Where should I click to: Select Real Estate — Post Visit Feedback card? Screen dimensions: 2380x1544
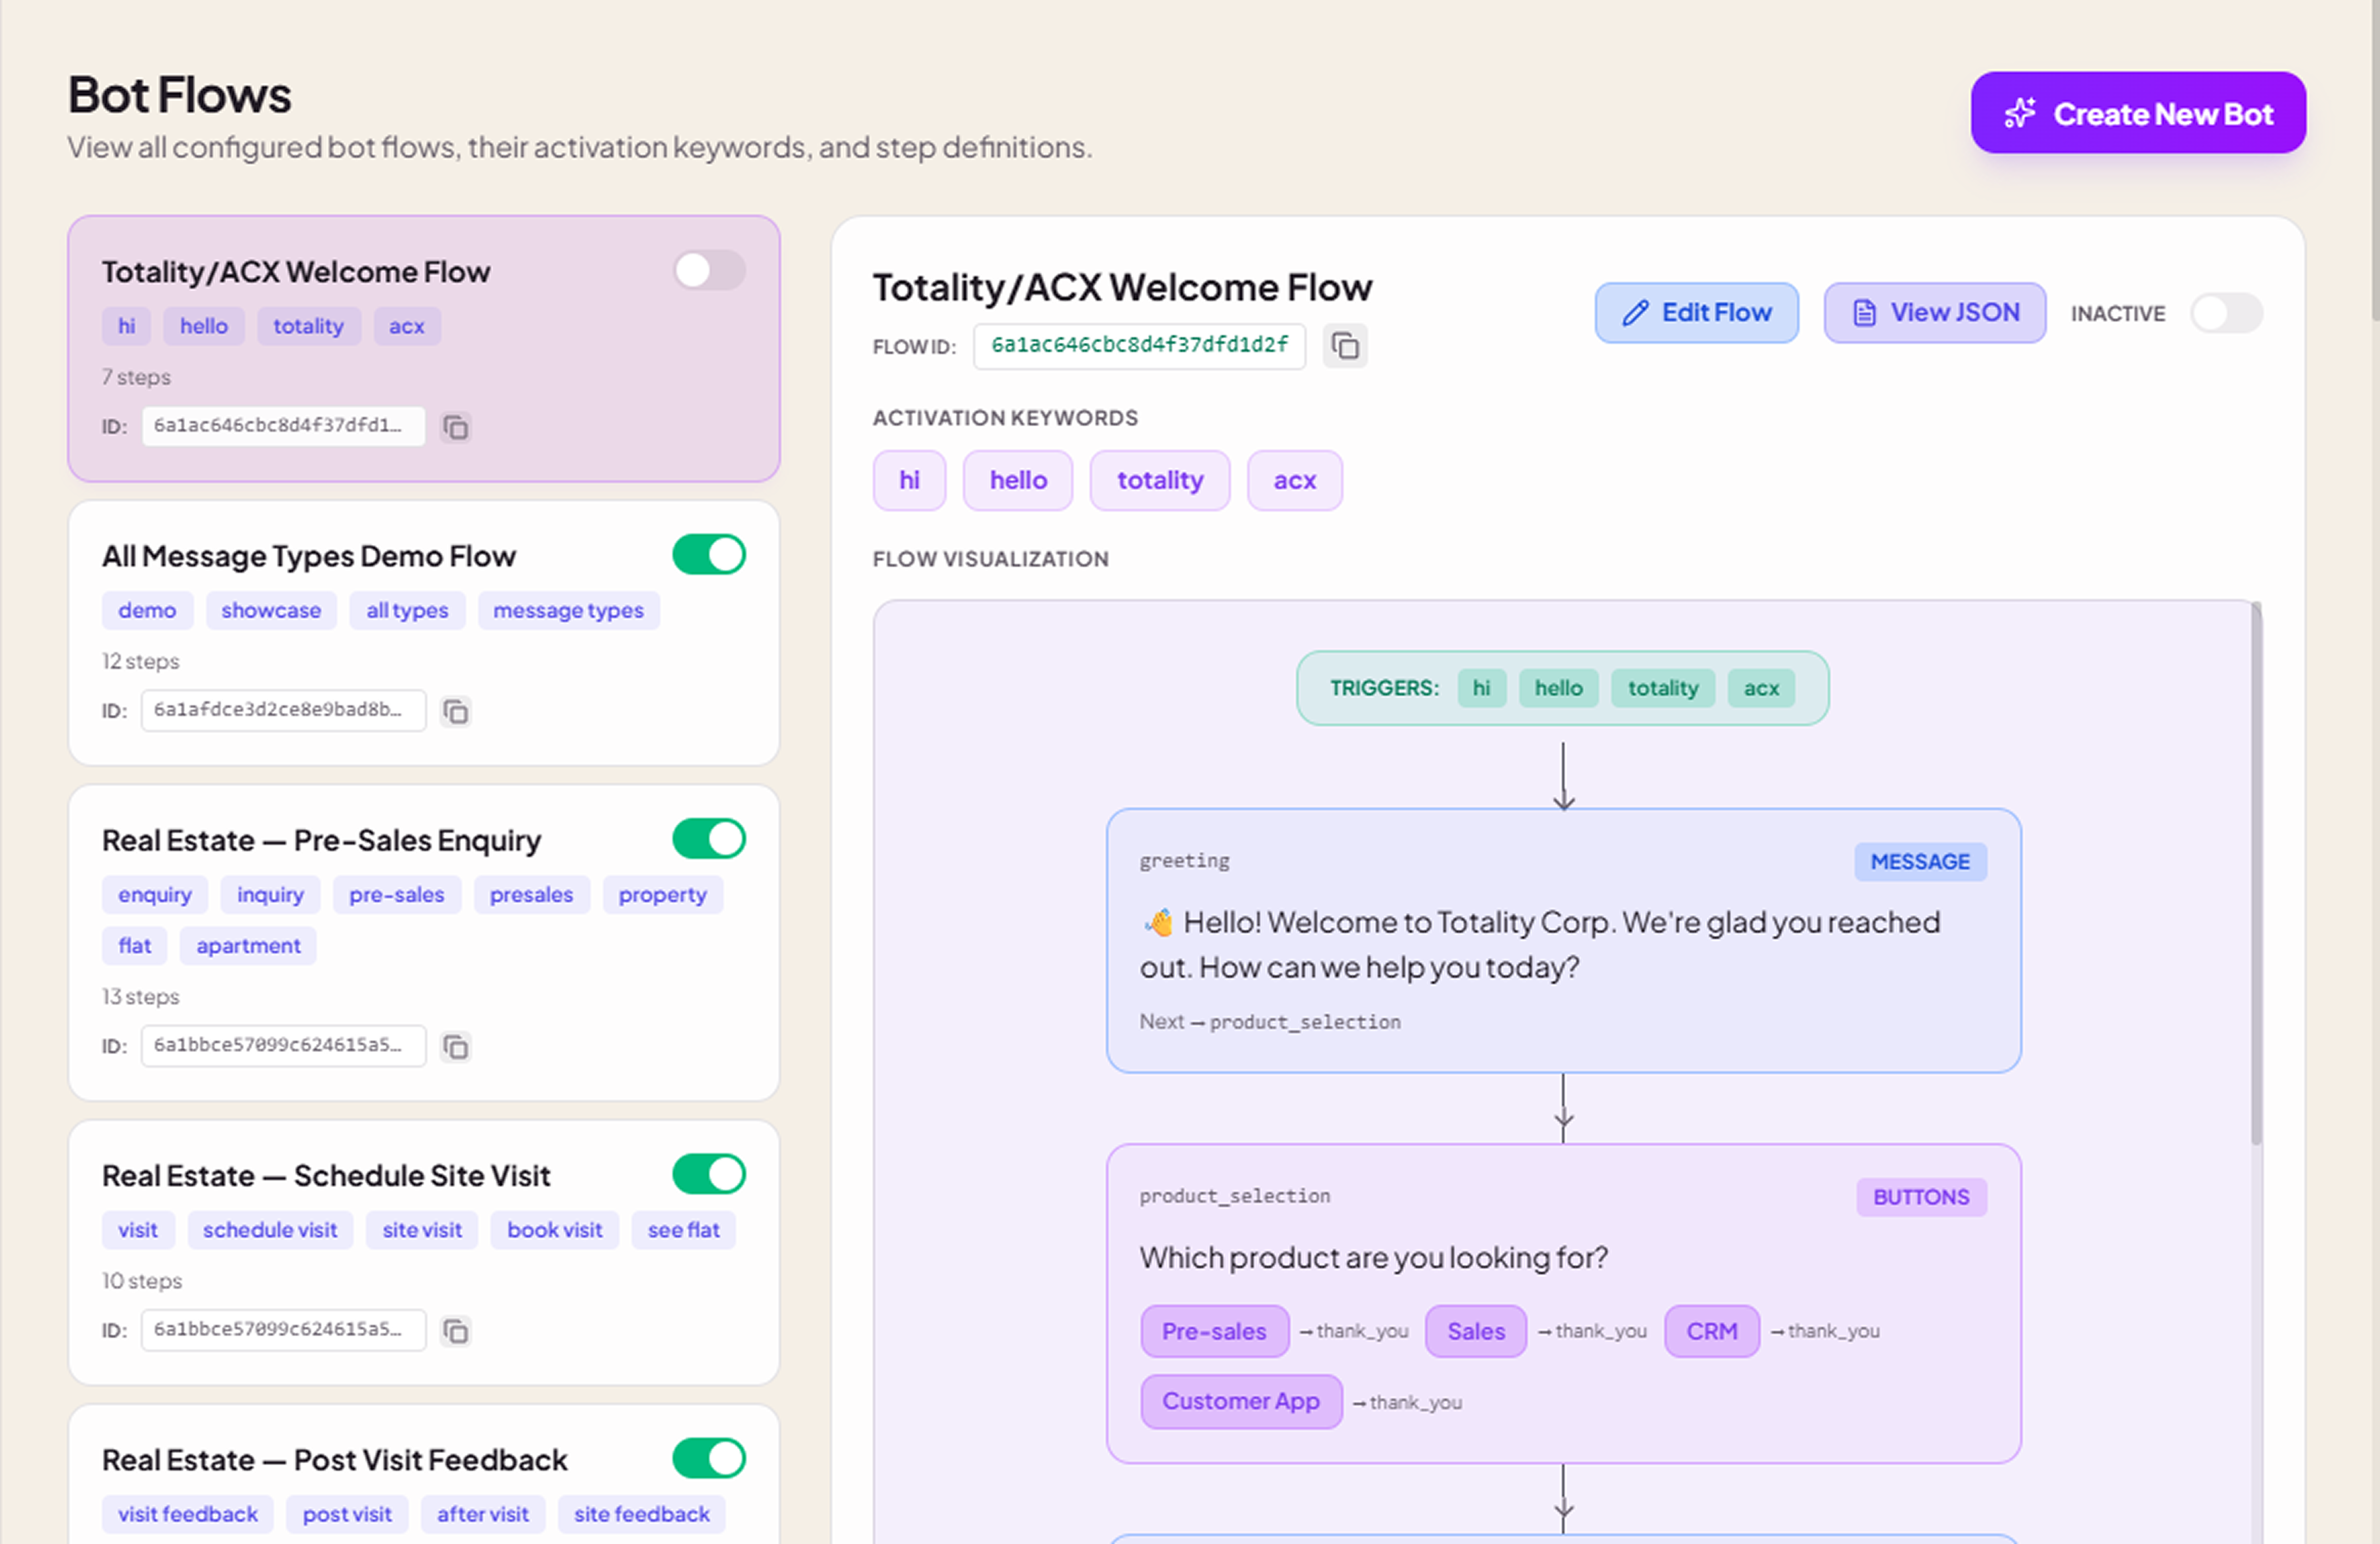(x=424, y=1475)
